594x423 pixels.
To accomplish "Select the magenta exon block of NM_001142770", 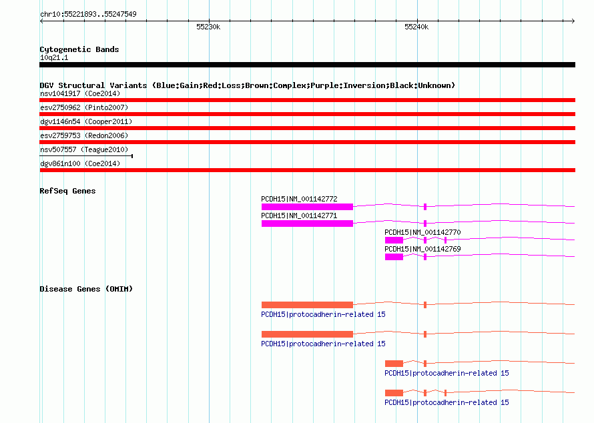I will 394,240.
